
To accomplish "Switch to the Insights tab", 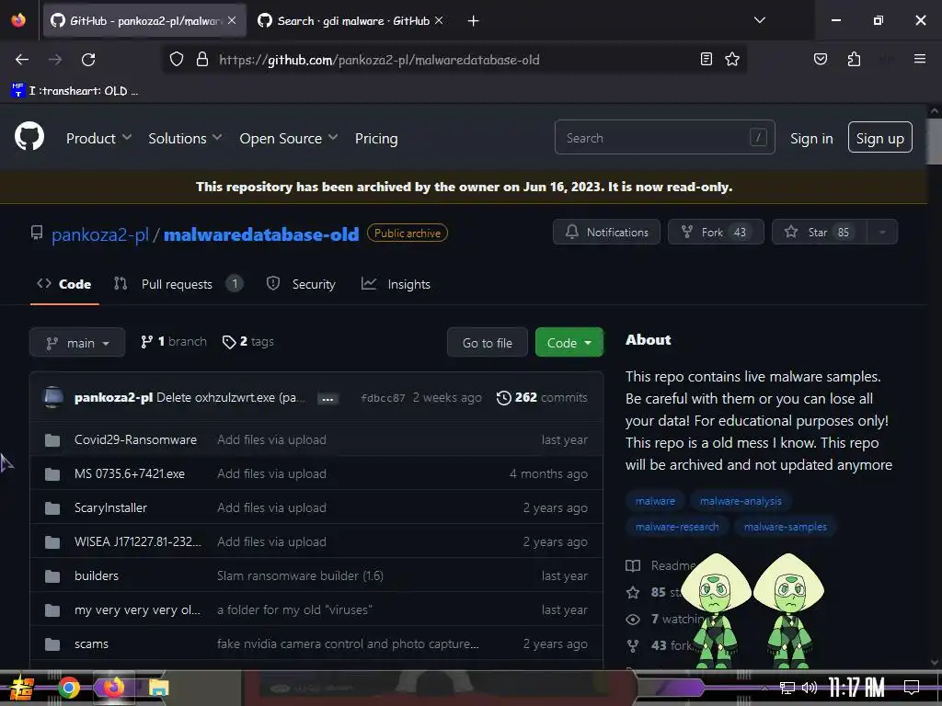I will (396, 284).
